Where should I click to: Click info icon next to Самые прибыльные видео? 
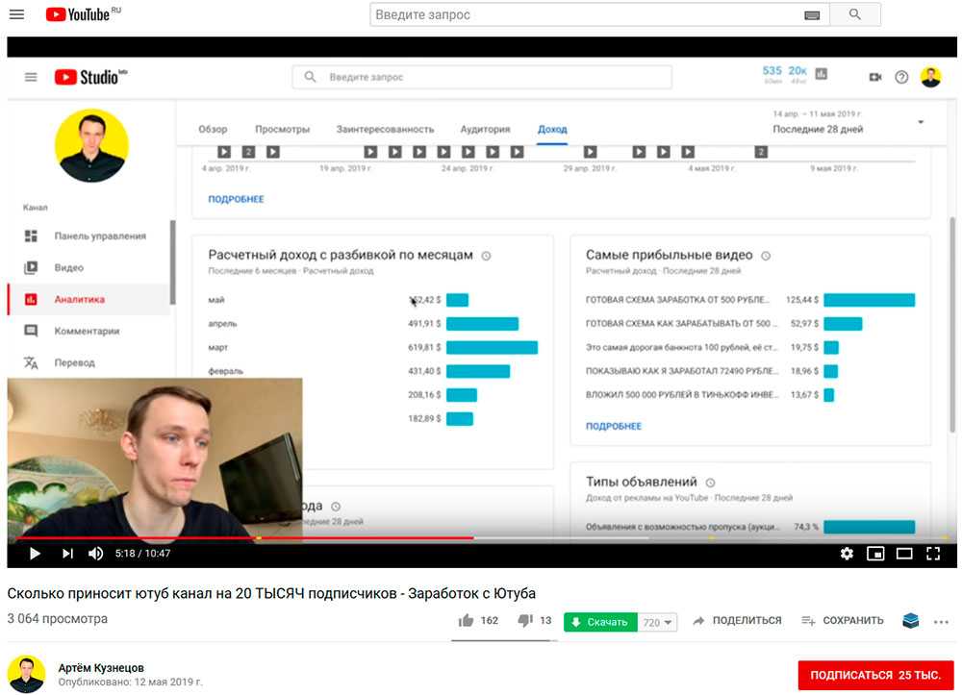(766, 256)
